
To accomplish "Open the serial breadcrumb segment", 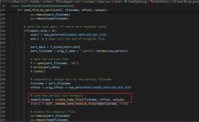I will (x=117, y=2).
